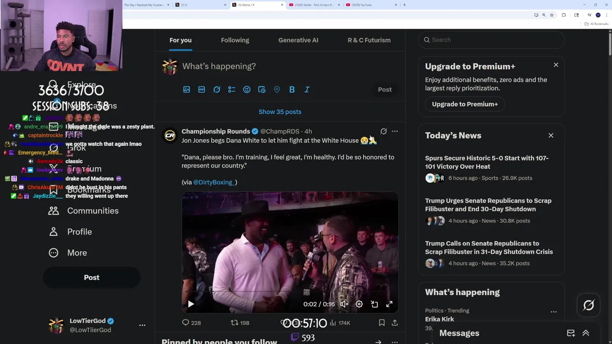Dismiss the Upgrade to Premium+ card

pos(556,64)
